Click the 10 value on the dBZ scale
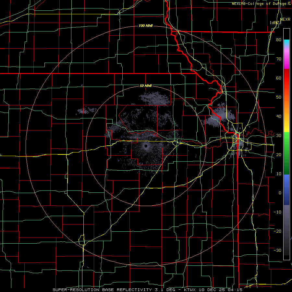Image resolution: width=292 pixels, height=292 pixels. pyautogui.click(x=279, y=174)
